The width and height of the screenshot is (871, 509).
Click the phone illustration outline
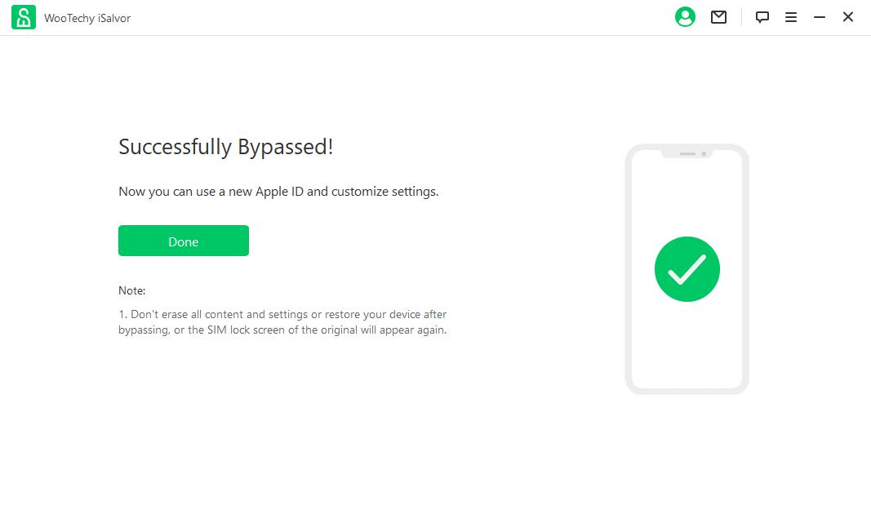(629, 269)
